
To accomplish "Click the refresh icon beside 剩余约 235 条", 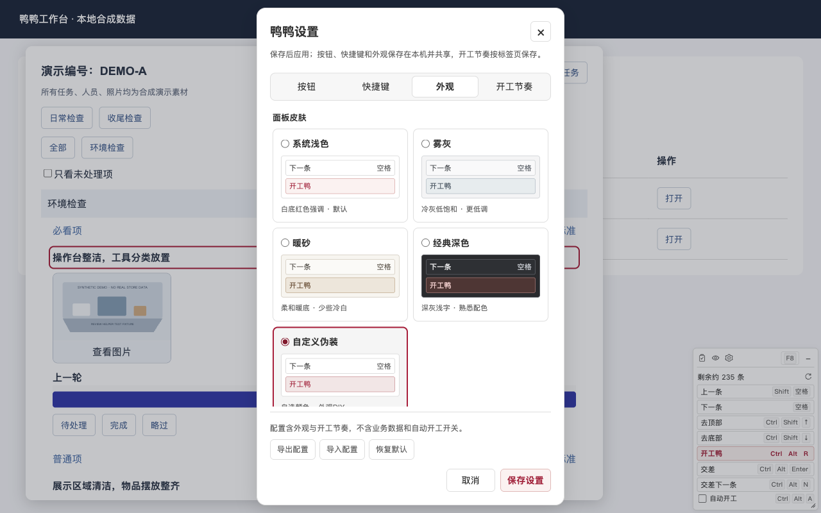I will click(808, 376).
